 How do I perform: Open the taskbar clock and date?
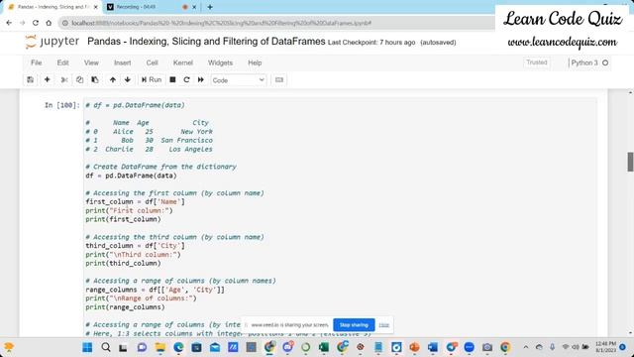coord(605,347)
